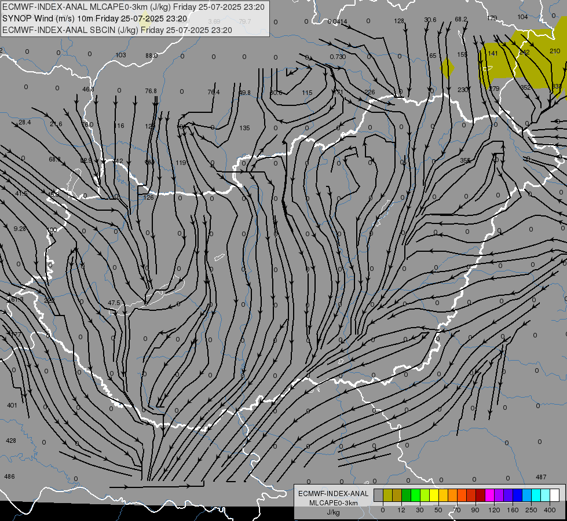
Task: Click legend scale value 160
Action: tap(513, 510)
